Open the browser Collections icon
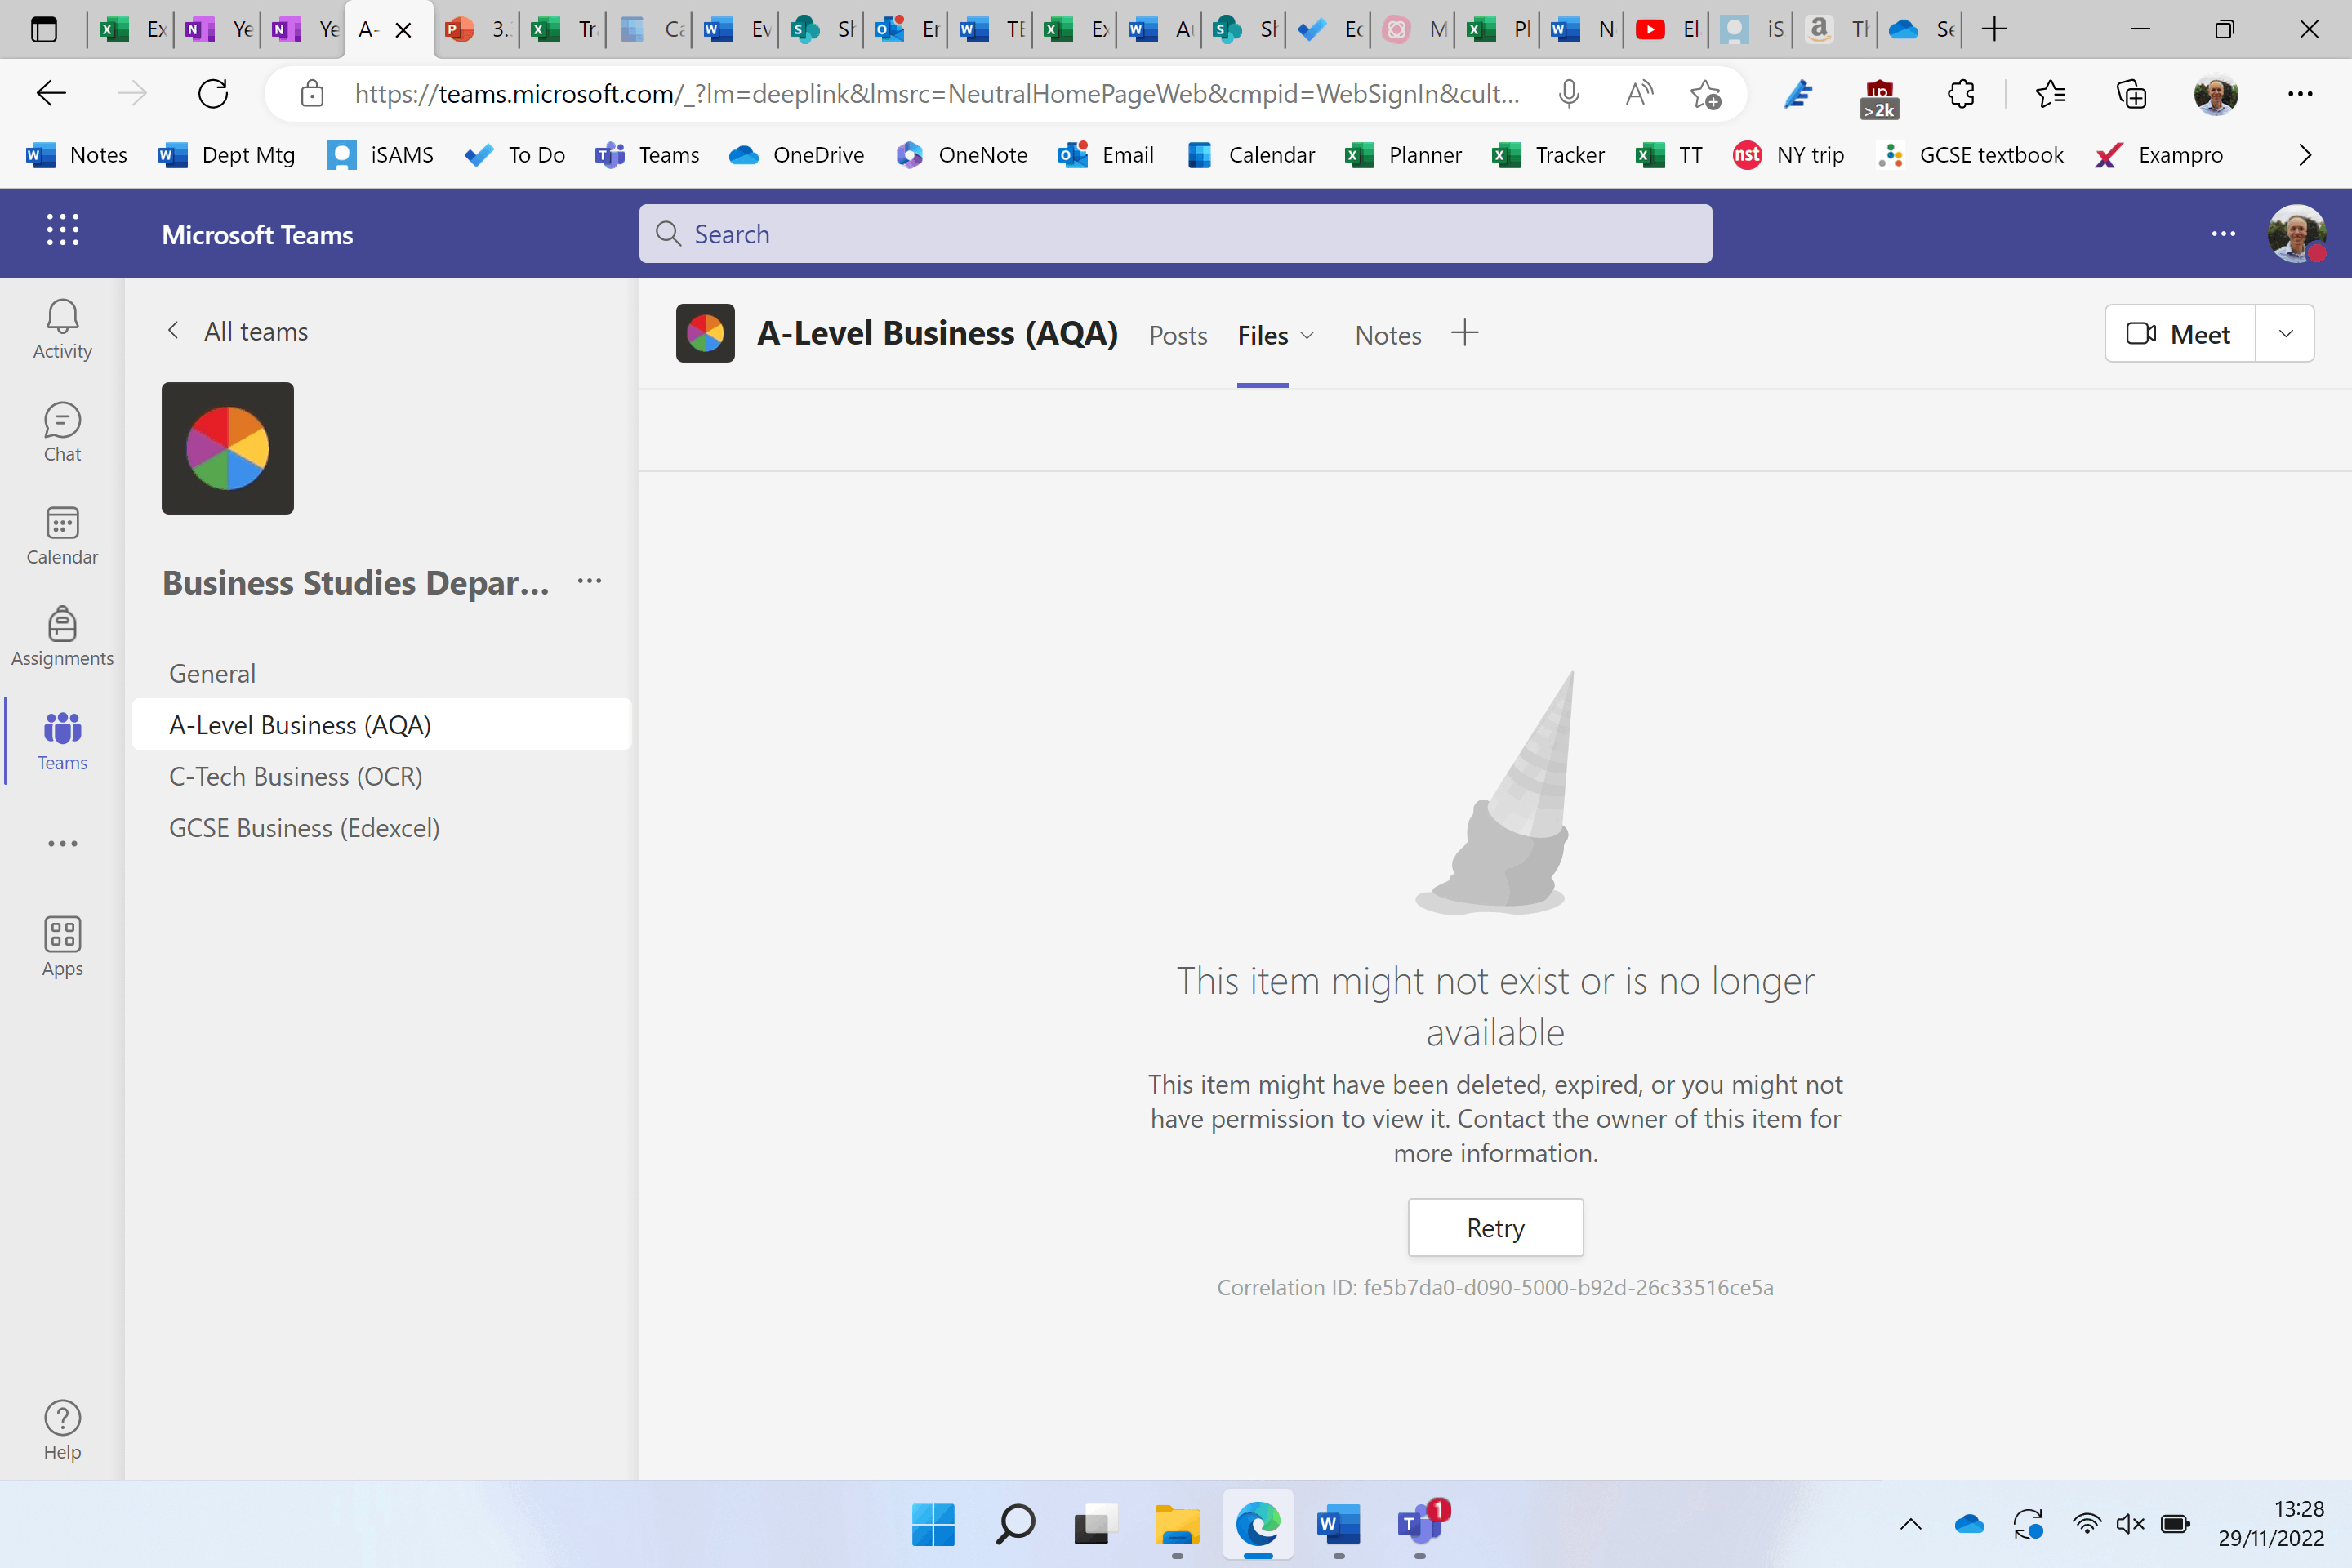Viewport: 2352px width, 1568px height. (2131, 94)
